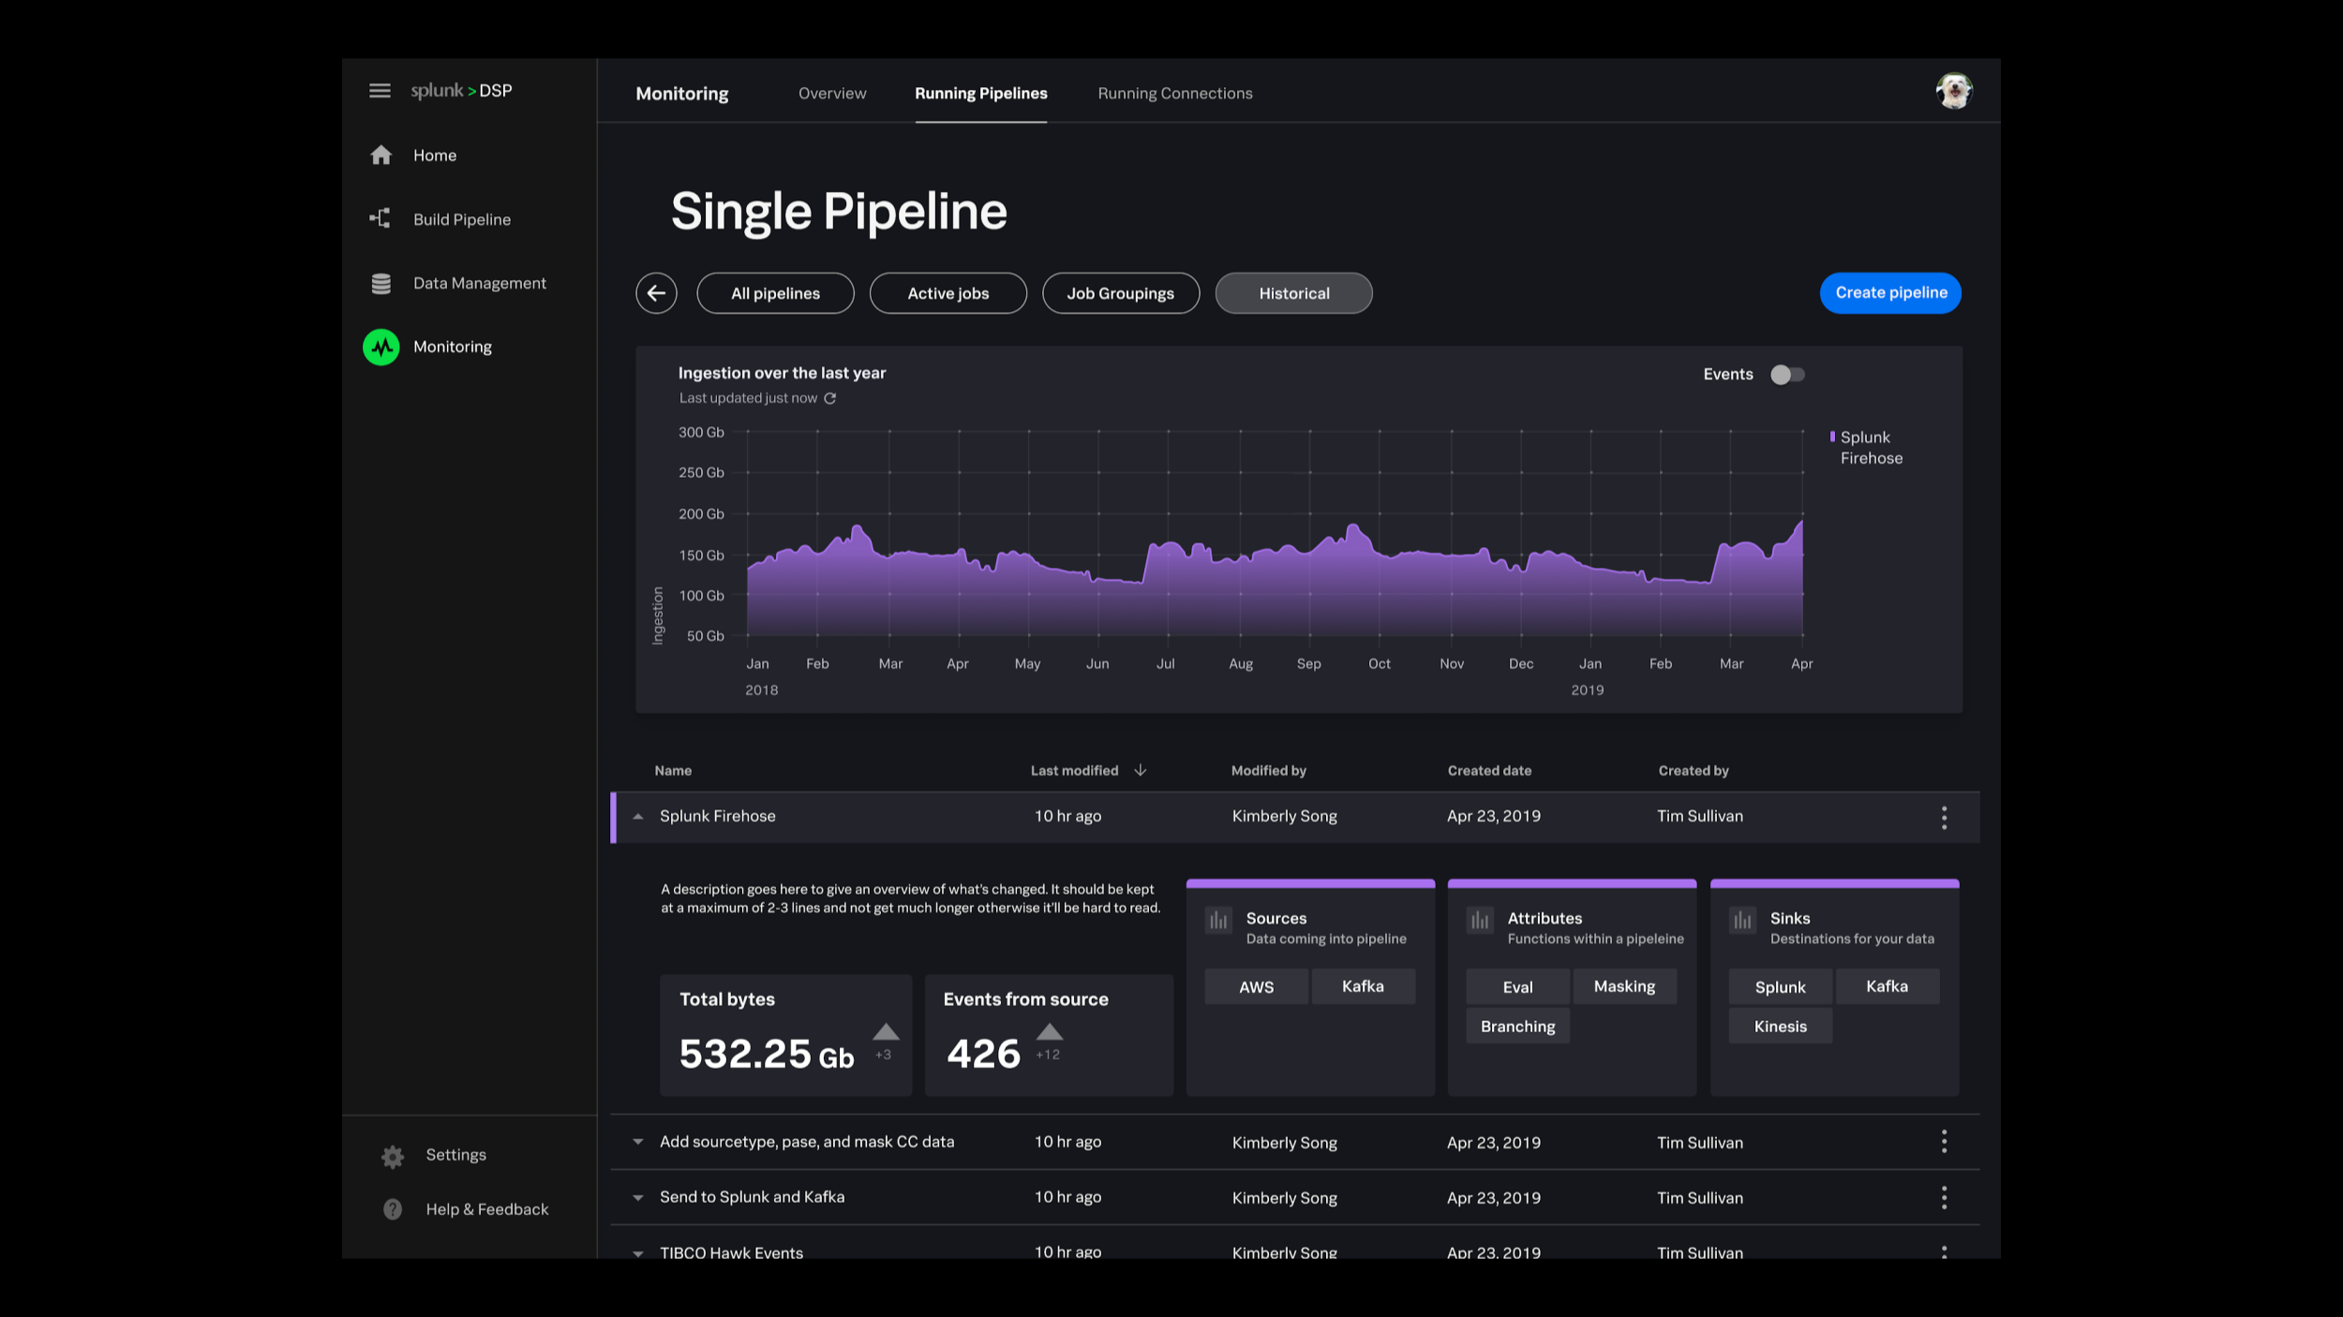Open user profile avatar
The image size is (2343, 1317).
coord(1954,91)
